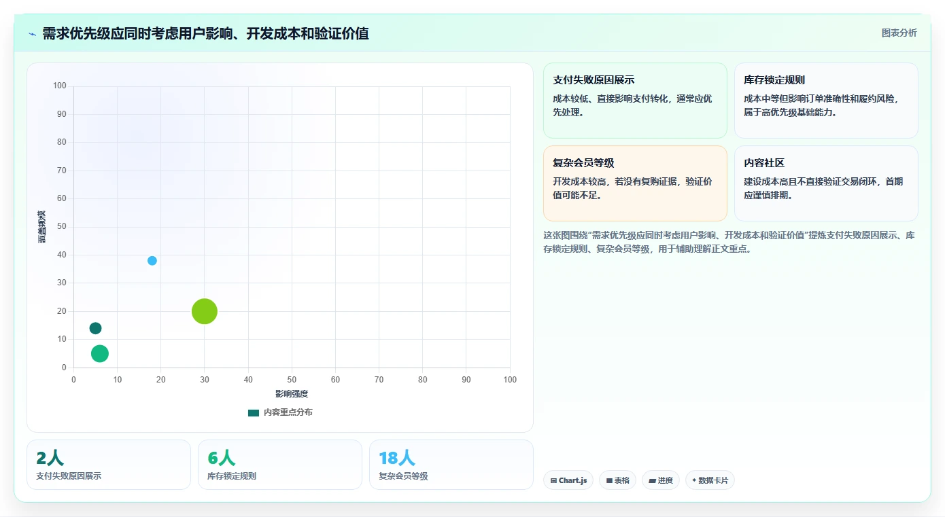945x517 pixels.
Task: Click the Chart.js tag chip
Action: [x=568, y=480]
